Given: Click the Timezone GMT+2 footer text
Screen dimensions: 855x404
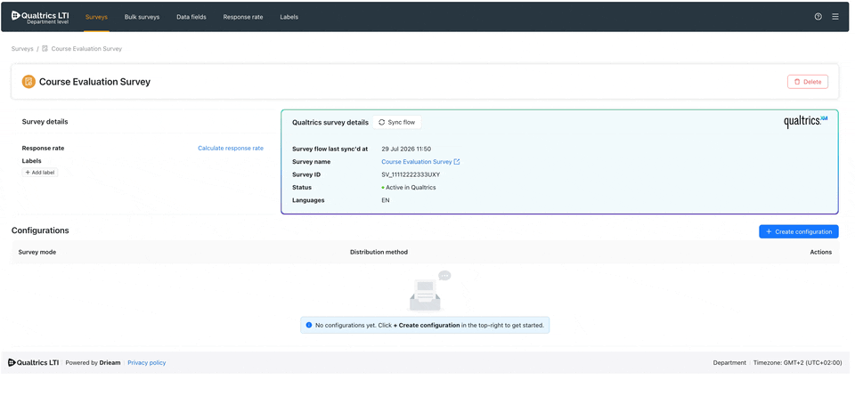Looking at the screenshot, I should click(x=798, y=362).
